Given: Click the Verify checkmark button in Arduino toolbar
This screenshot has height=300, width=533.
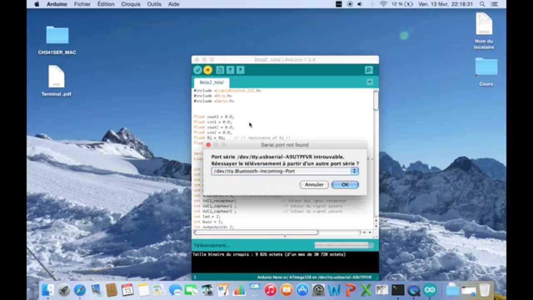Looking at the screenshot, I should pyautogui.click(x=198, y=70).
